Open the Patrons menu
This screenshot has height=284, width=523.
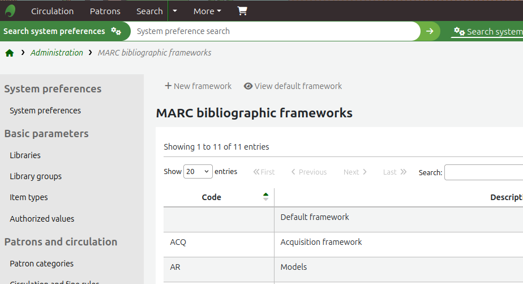click(x=105, y=11)
